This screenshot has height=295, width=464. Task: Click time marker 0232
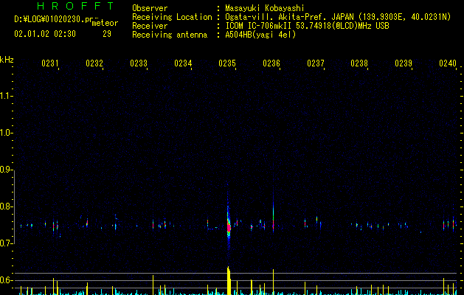[94, 63]
